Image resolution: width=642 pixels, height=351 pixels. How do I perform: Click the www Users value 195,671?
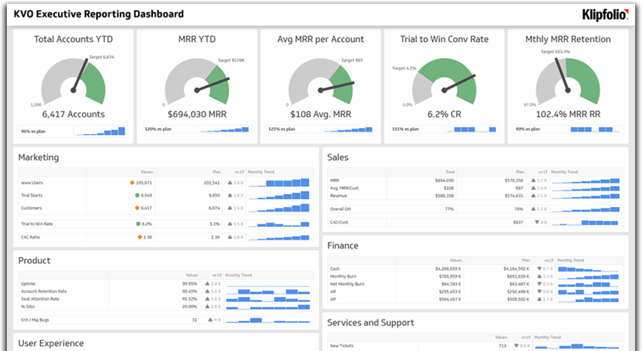click(x=144, y=183)
